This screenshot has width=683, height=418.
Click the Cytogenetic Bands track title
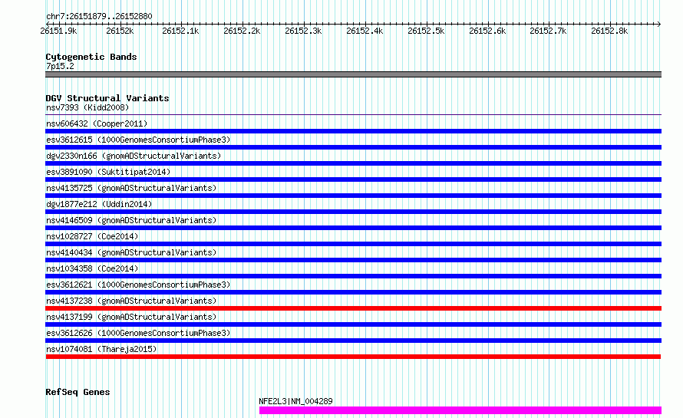click(x=91, y=57)
